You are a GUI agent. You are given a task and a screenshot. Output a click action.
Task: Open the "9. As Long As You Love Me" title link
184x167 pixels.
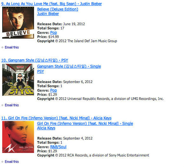click(52, 4)
